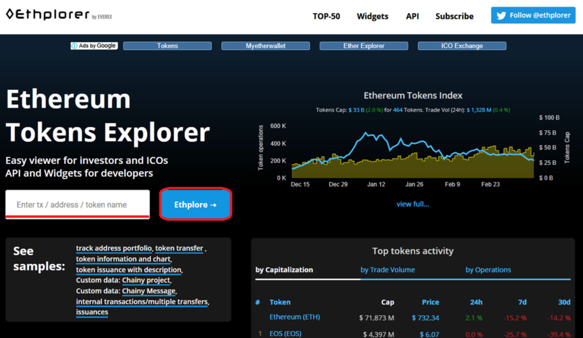This screenshot has height=338, width=583.
Task: Click the Follow @ethplorer button
Action: click(x=533, y=15)
